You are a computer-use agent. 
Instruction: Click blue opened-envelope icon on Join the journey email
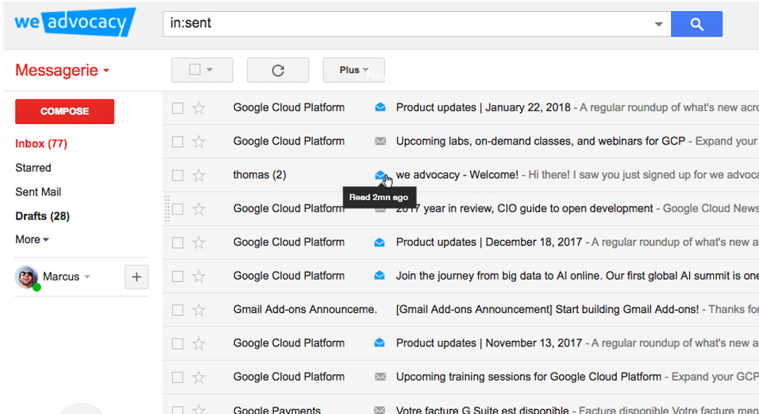tap(380, 276)
